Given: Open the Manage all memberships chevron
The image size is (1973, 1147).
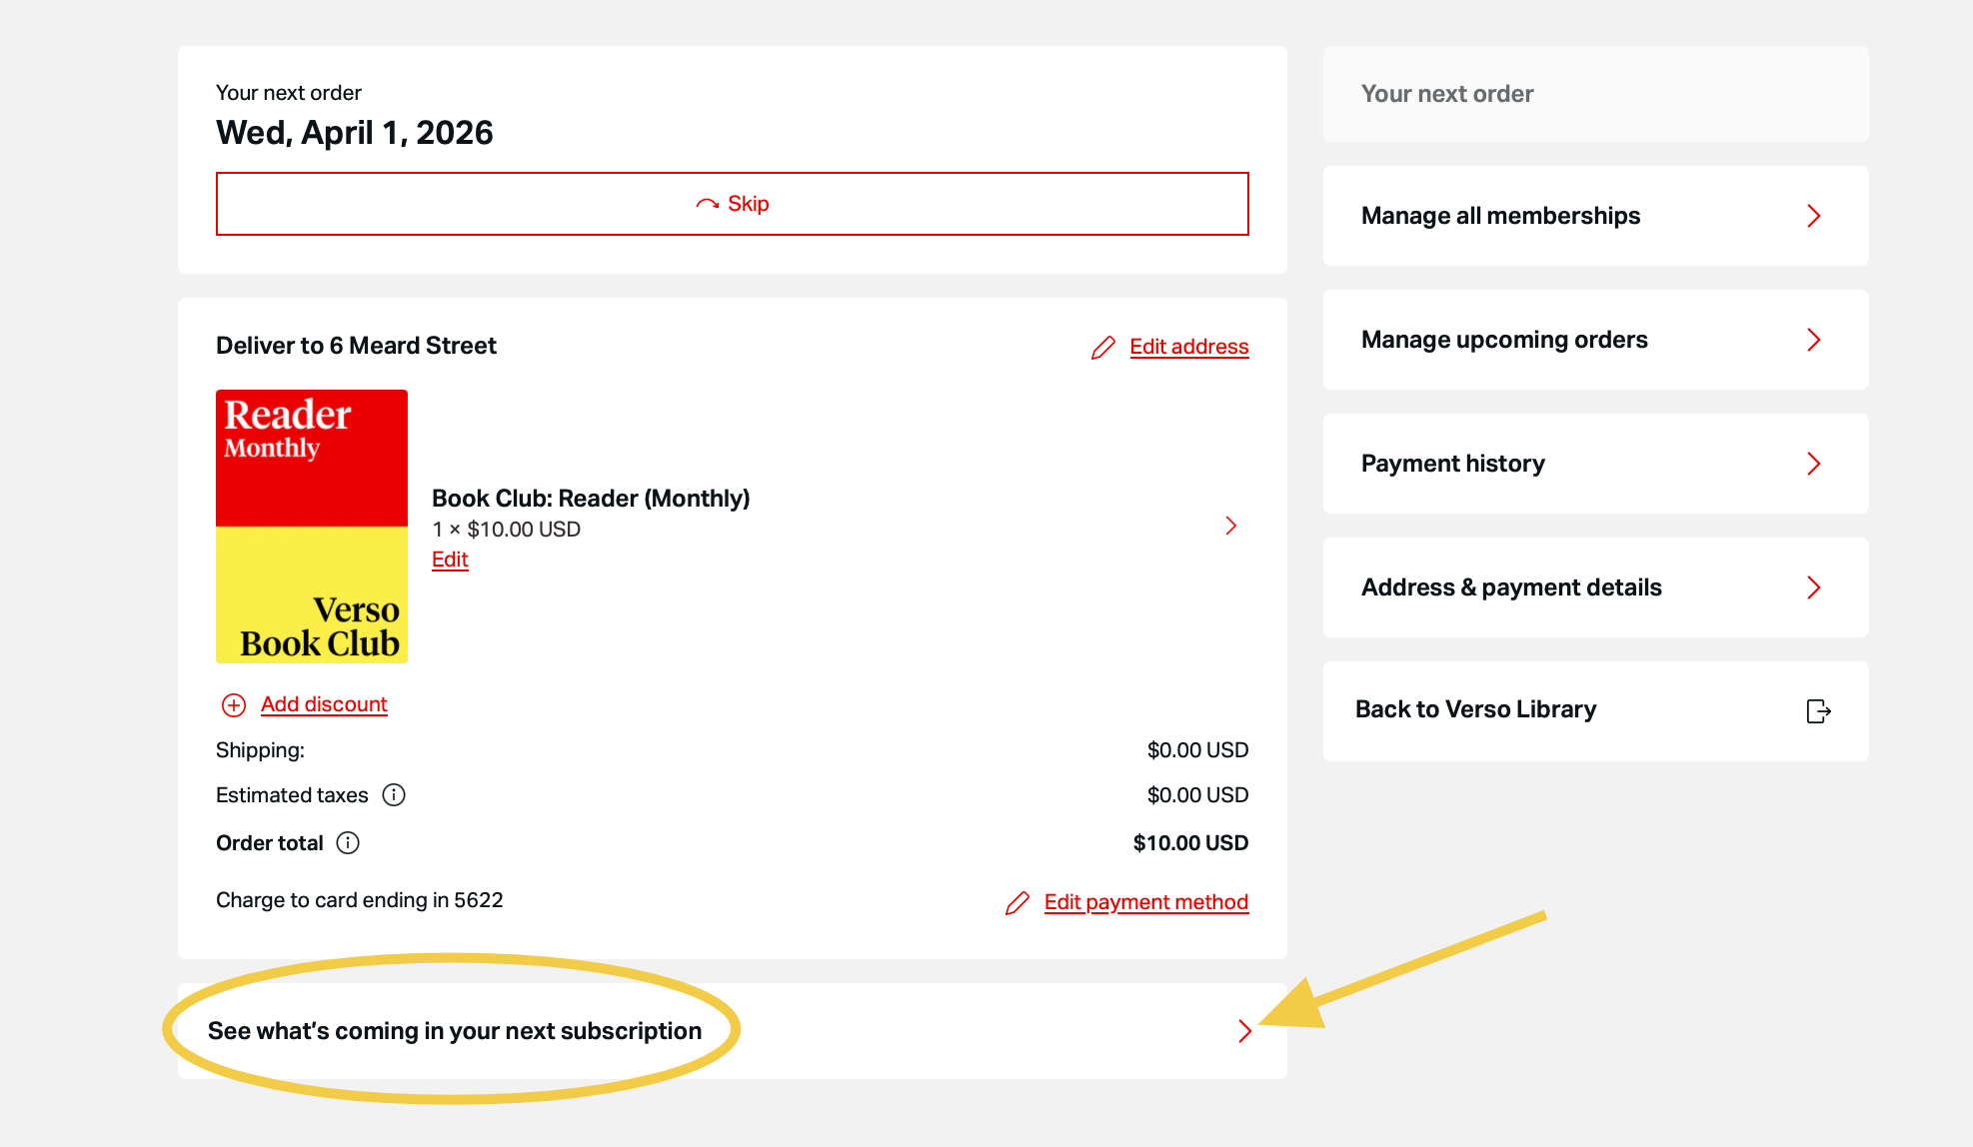Looking at the screenshot, I should coord(1814,216).
